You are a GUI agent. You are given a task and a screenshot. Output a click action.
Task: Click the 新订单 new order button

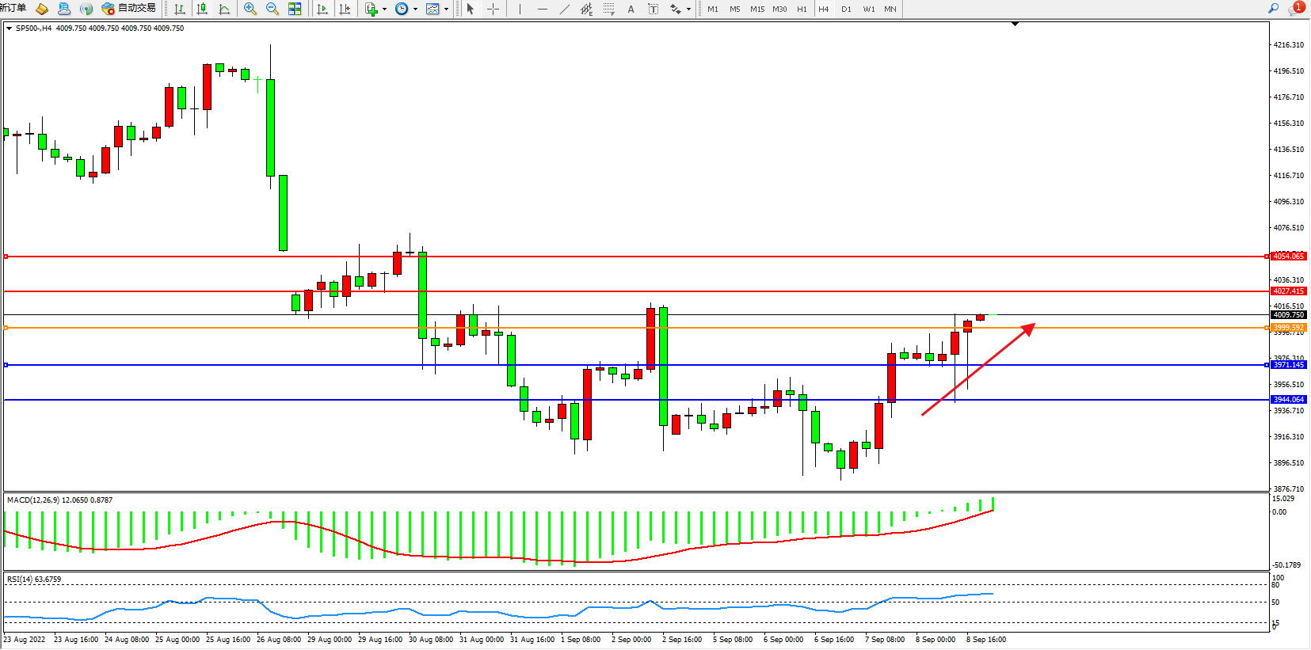(x=13, y=9)
